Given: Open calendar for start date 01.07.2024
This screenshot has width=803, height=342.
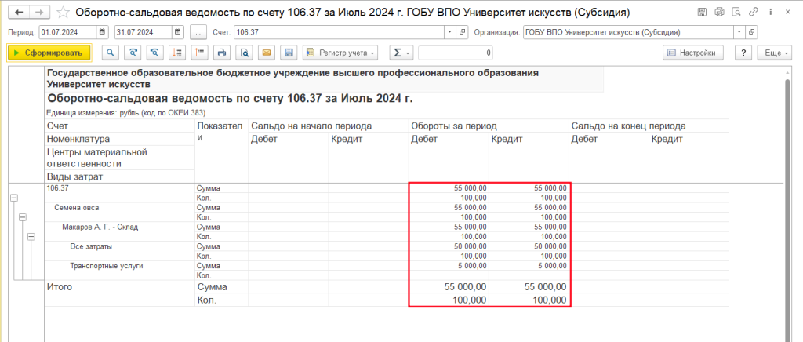Looking at the screenshot, I should (x=103, y=32).
